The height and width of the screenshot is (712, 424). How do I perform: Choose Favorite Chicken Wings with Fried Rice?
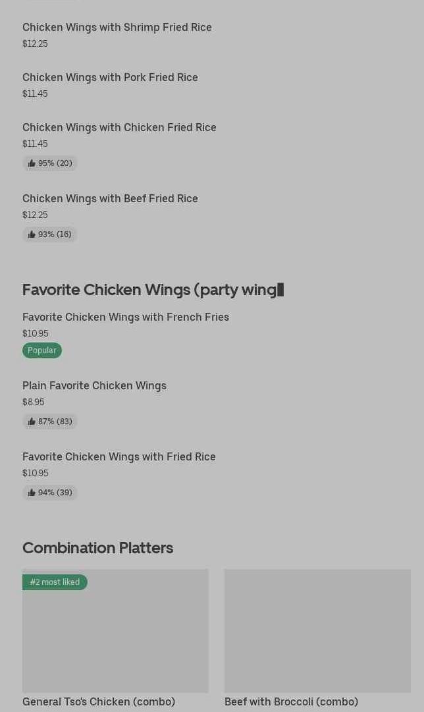pyautogui.click(x=119, y=456)
